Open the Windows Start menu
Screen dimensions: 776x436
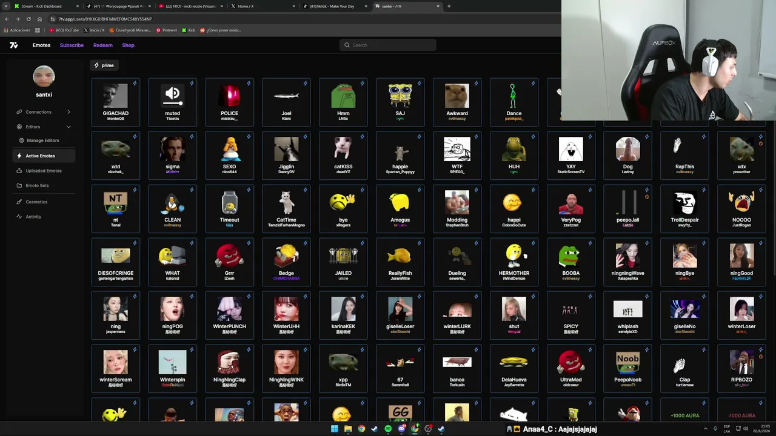click(x=335, y=429)
